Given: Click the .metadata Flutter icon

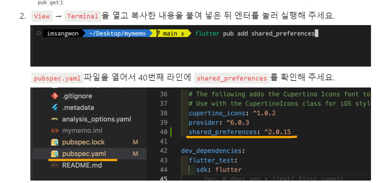Looking at the screenshot, I should point(55,108).
